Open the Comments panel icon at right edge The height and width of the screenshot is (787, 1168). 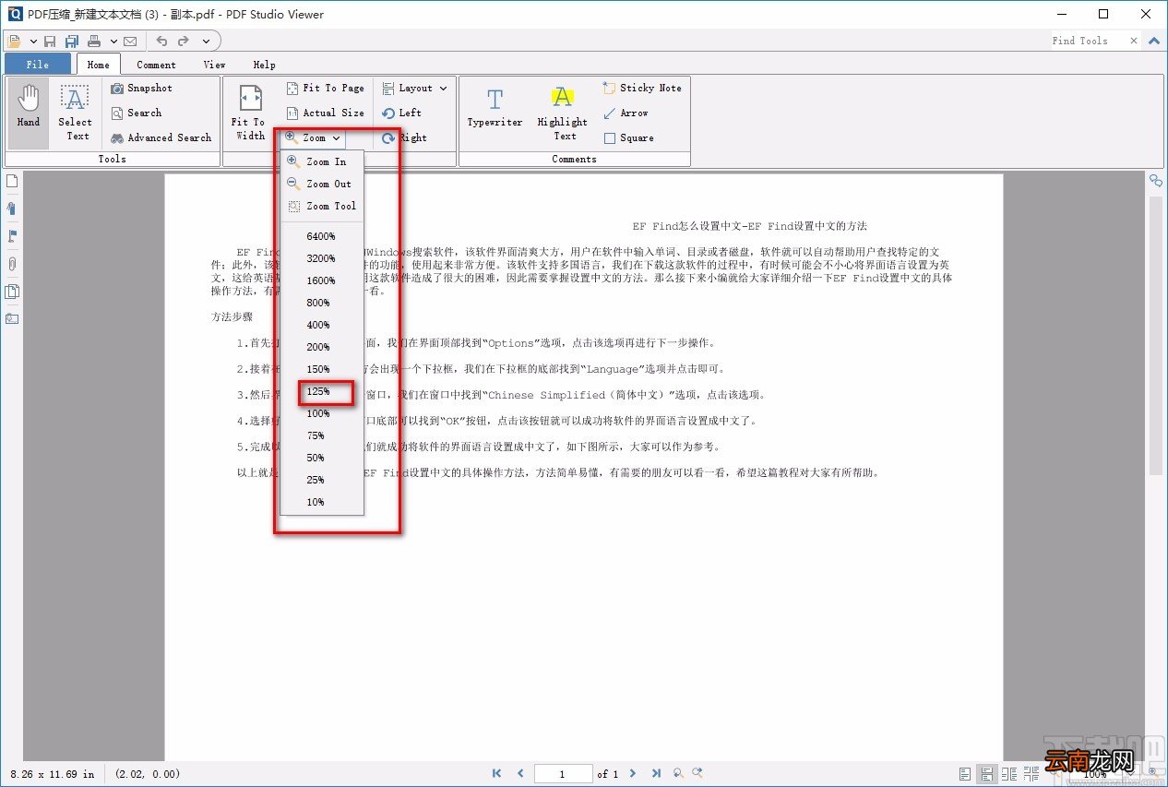1155,181
